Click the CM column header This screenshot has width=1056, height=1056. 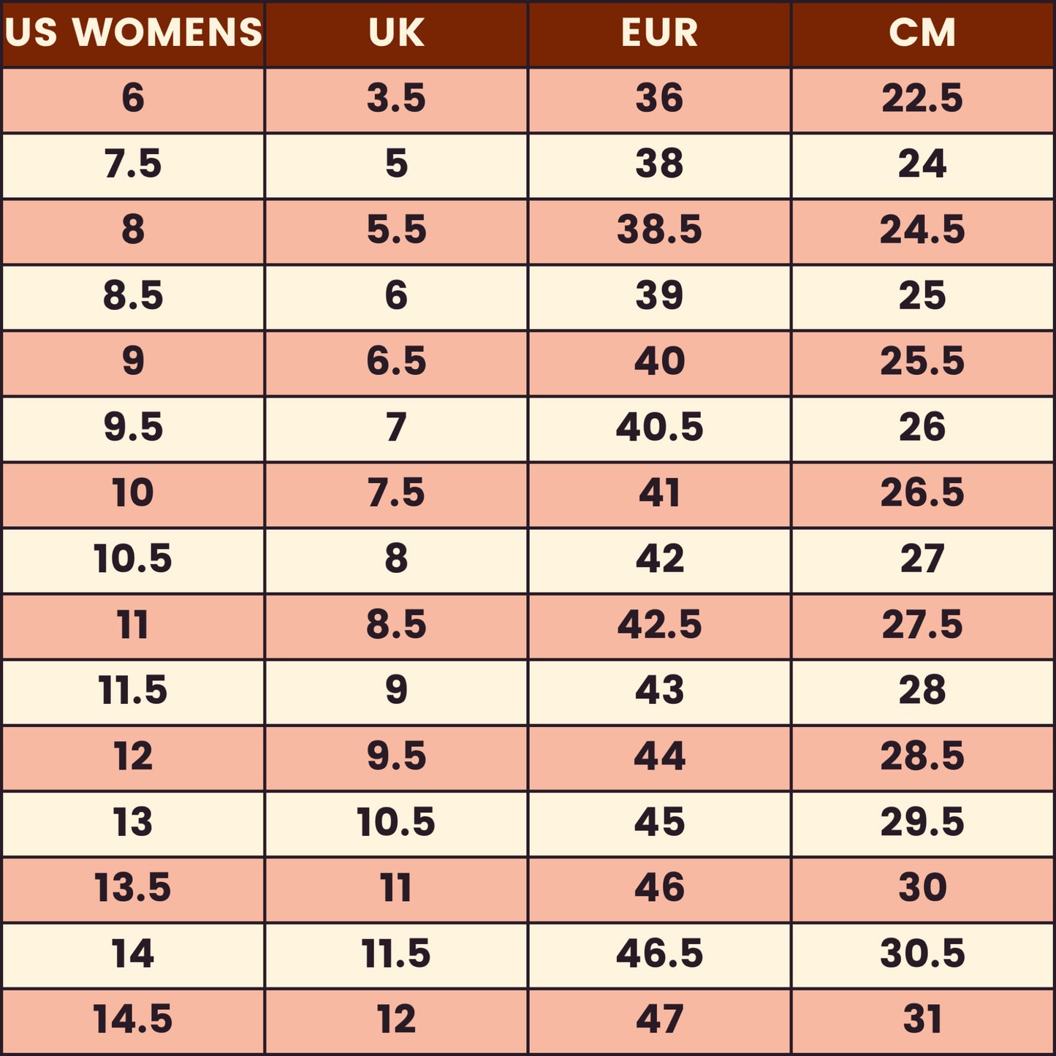pos(922,33)
